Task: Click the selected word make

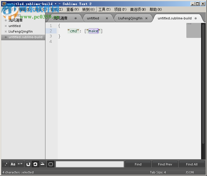Action: pos(93,31)
